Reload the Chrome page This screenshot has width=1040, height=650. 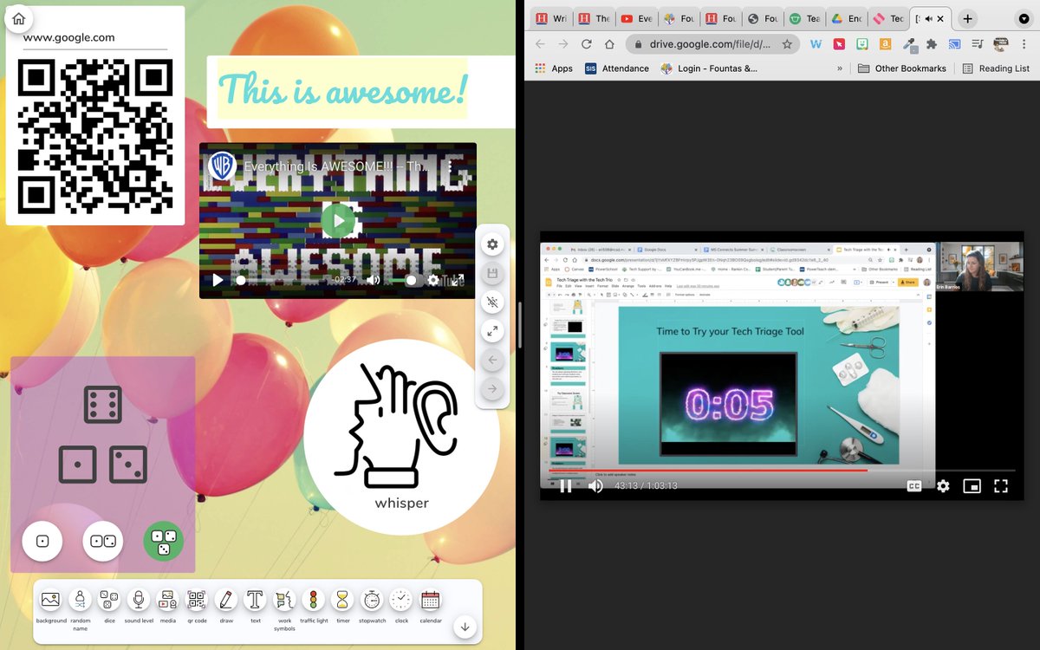pyautogui.click(x=587, y=44)
